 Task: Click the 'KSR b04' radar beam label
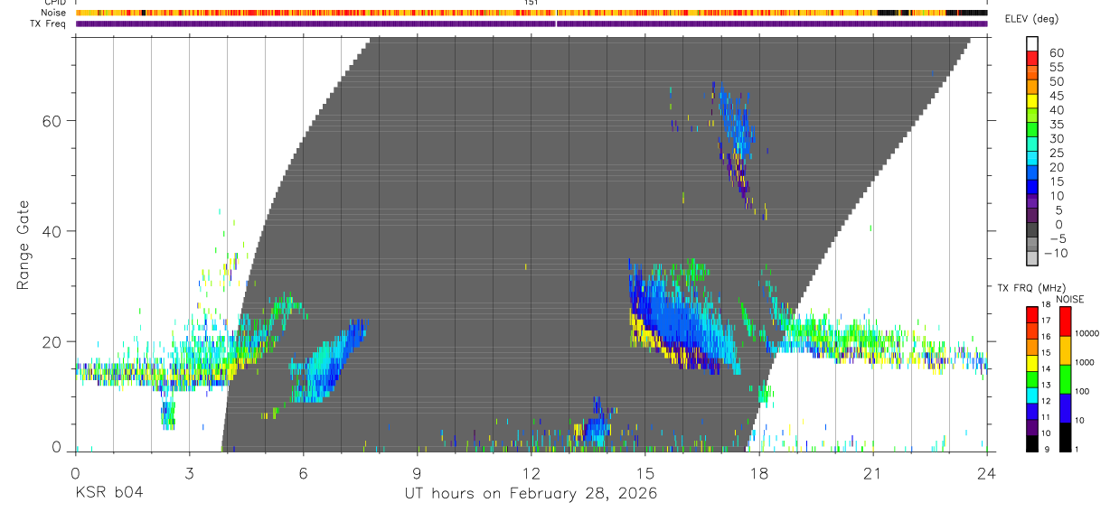tap(108, 493)
